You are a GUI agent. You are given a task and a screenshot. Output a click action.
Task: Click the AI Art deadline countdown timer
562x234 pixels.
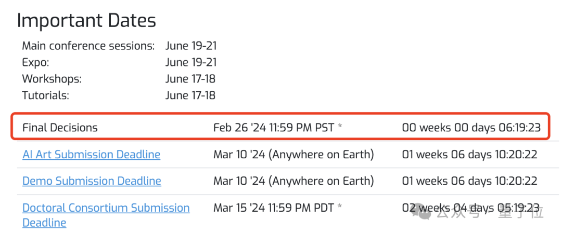tap(469, 155)
